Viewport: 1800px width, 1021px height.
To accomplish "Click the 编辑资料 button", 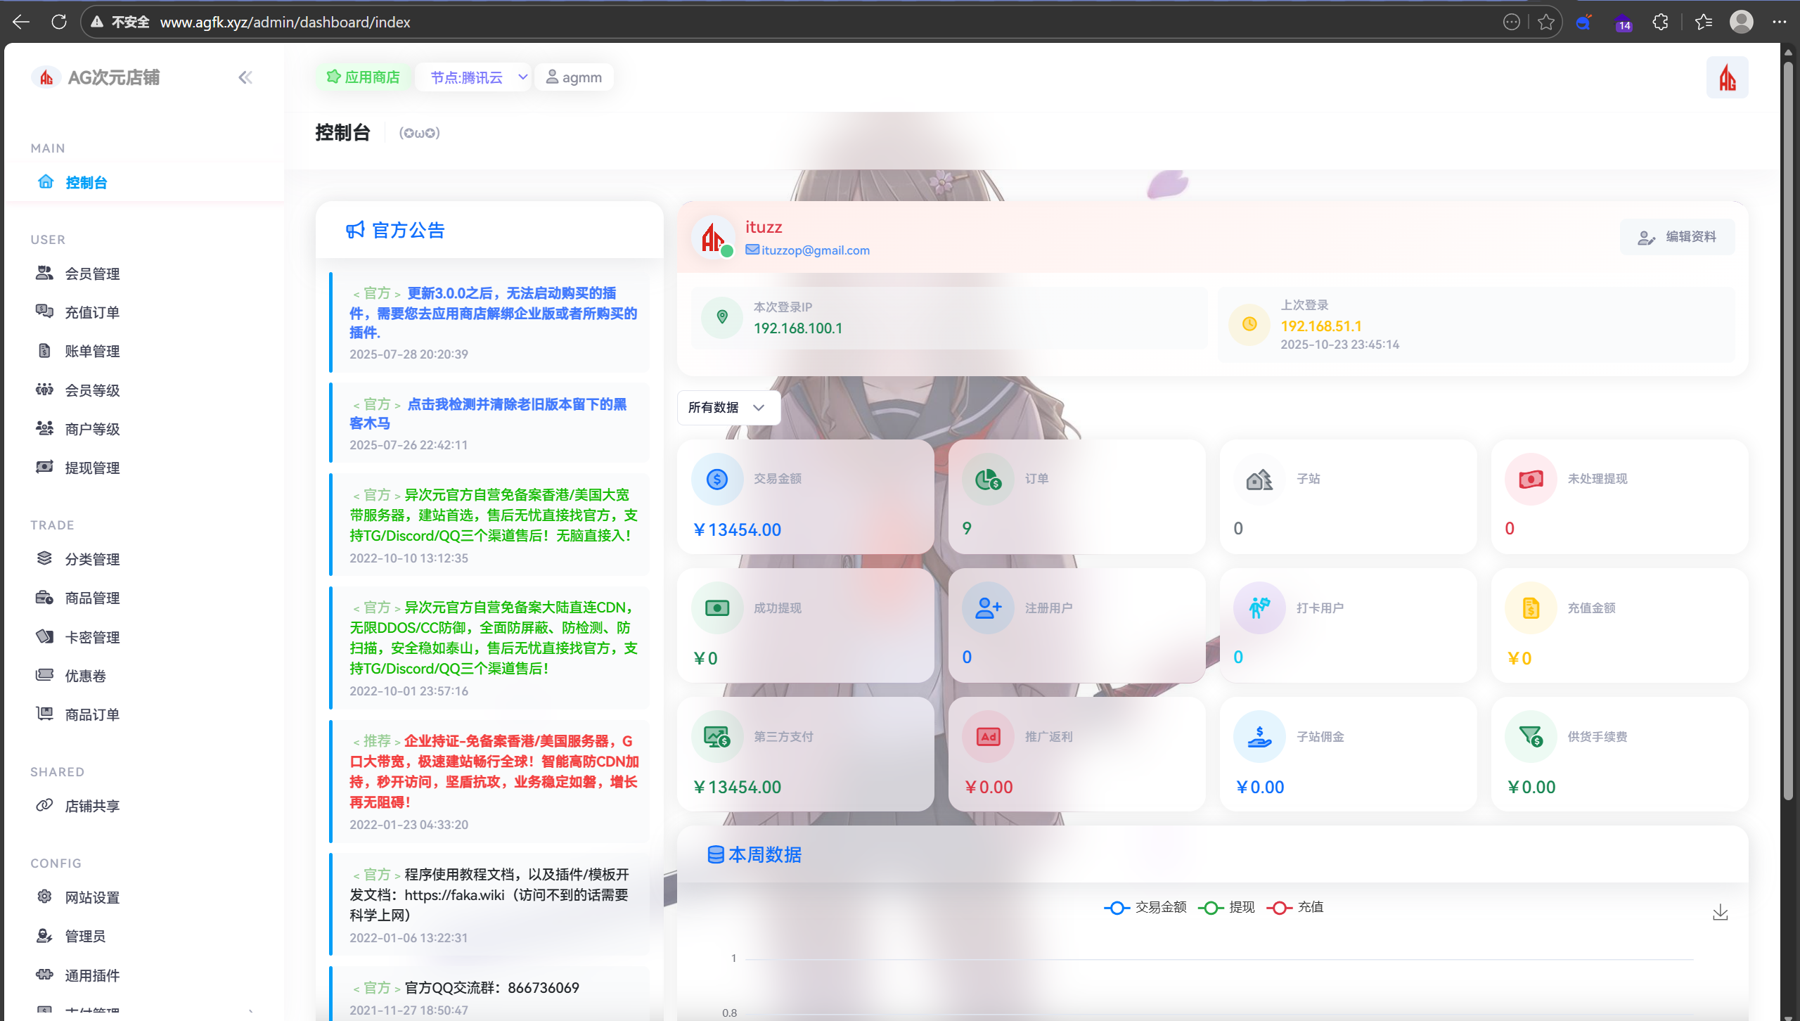I will pos(1677,237).
